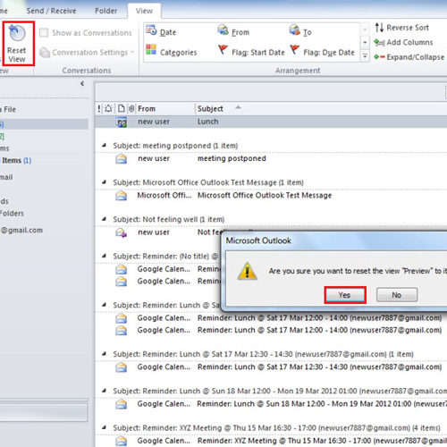
Task: Open the Send / Receive tab
Action: 51,11
